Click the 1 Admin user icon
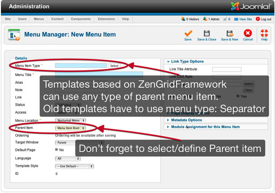 click(x=205, y=19)
